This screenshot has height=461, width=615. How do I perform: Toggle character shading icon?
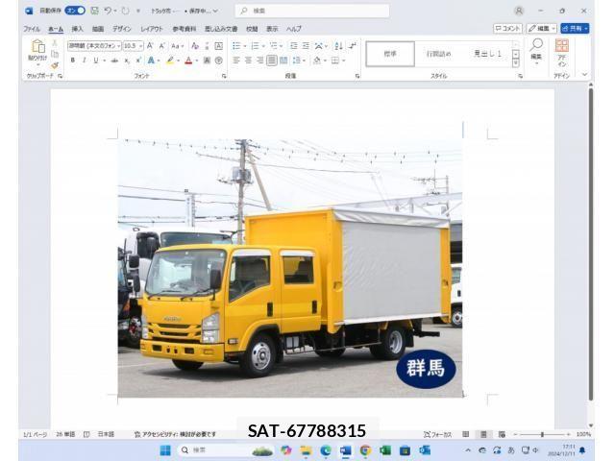207,61
